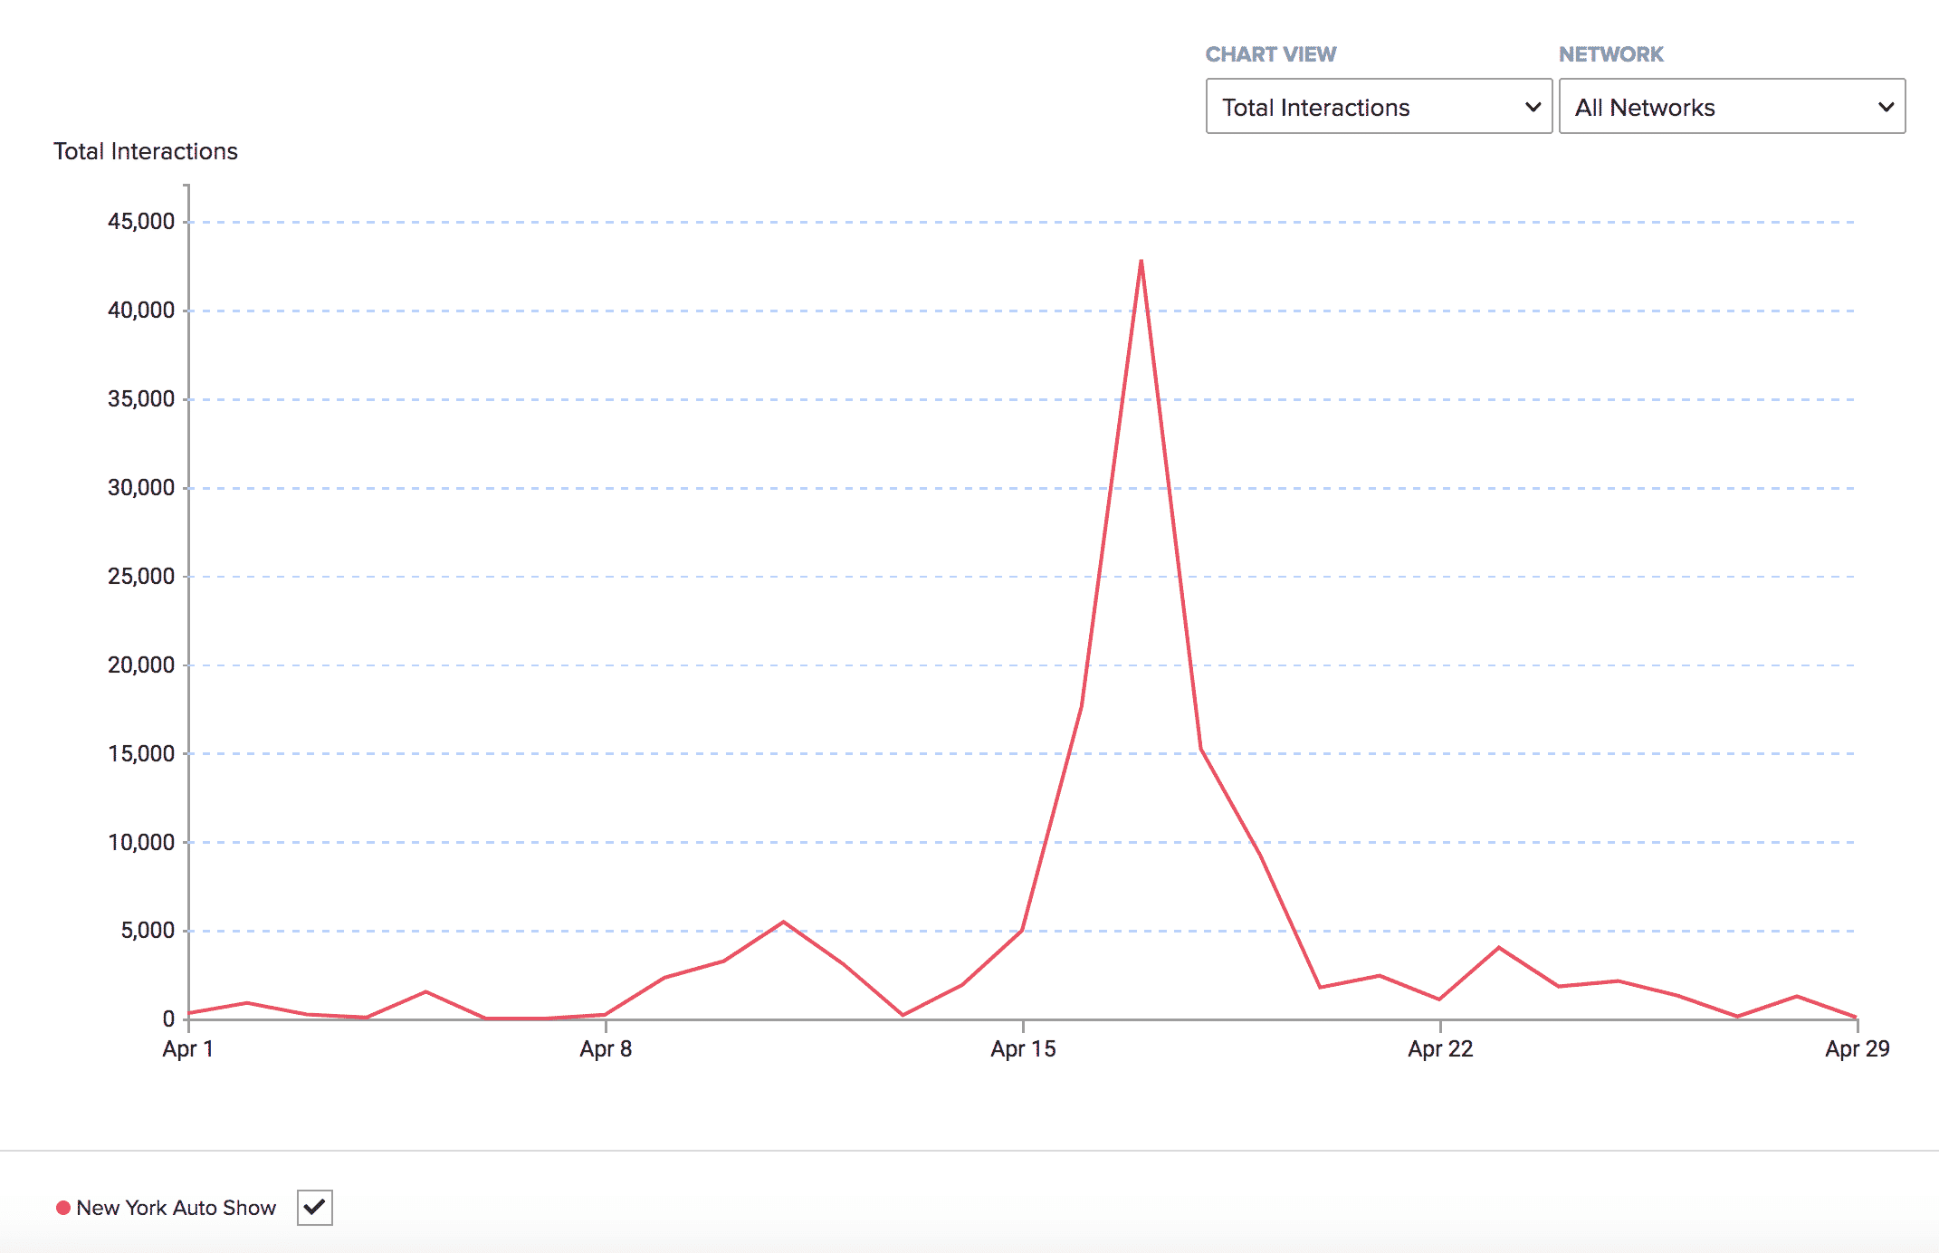Click the Apr 1 x-axis label
Screen dimensions: 1939x1253
point(187,1048)
